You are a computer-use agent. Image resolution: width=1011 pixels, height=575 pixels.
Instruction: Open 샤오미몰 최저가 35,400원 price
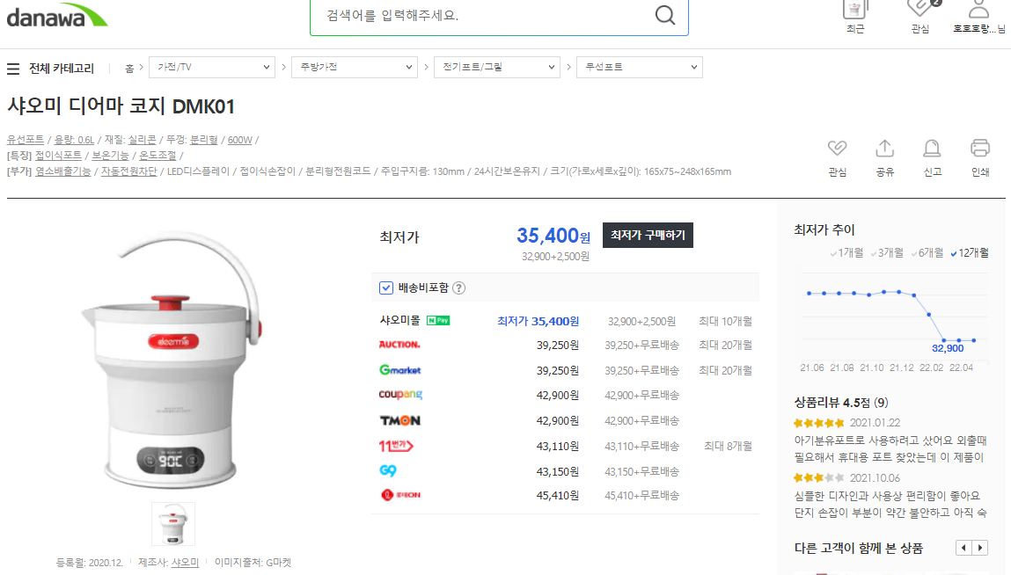point(538,321)
